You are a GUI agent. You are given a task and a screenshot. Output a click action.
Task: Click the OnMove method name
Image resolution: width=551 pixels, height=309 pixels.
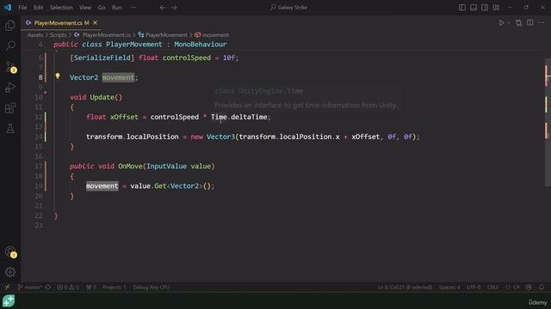pyautogui.click(x=130, y=166)
